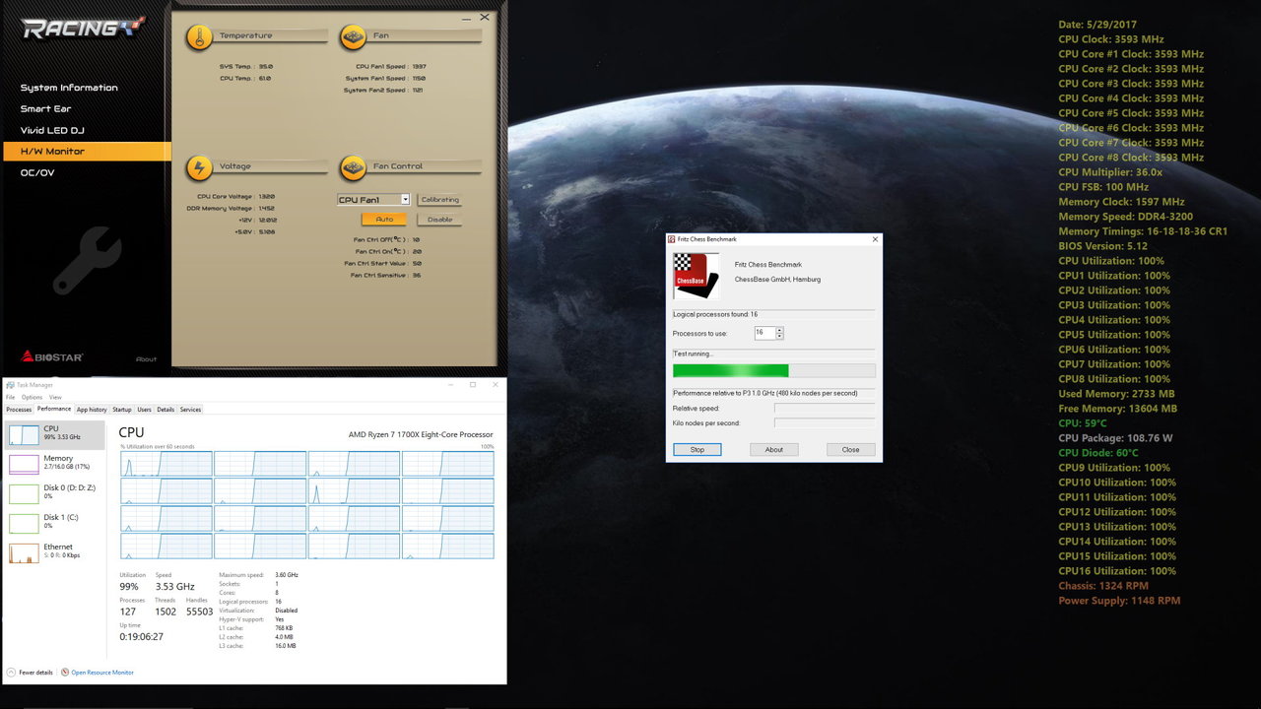The image size is (1261, 709).
Task: Select the Ethernet graph in Task Manager
Action: [x=24, y=552]
